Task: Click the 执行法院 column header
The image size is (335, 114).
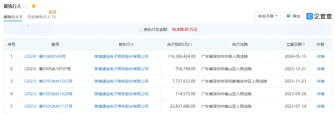Action: tap(240, 44)
